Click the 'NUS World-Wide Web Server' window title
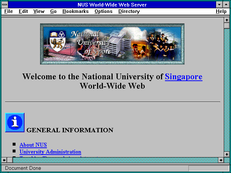Image resolution: width=231 pixels, height=173 pixels. point(112,5)
